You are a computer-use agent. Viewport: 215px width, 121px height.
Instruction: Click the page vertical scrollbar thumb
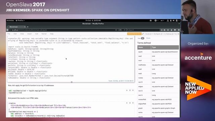tap(180, 86)
